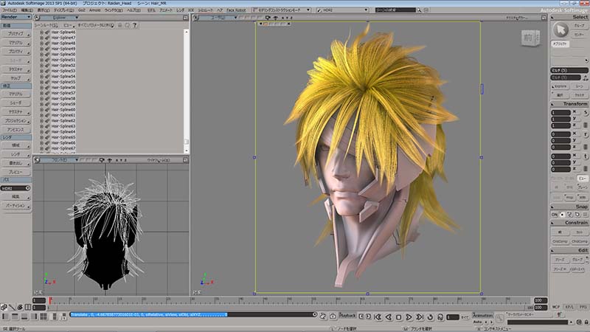This screenshot has width=590, height=332.
Task: Select Hair-Spline50 in the Explorer
Action: point(63,54)
